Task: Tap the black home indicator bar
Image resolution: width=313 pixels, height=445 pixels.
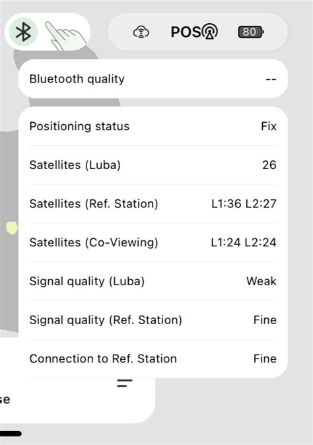Action: [11, 434]
